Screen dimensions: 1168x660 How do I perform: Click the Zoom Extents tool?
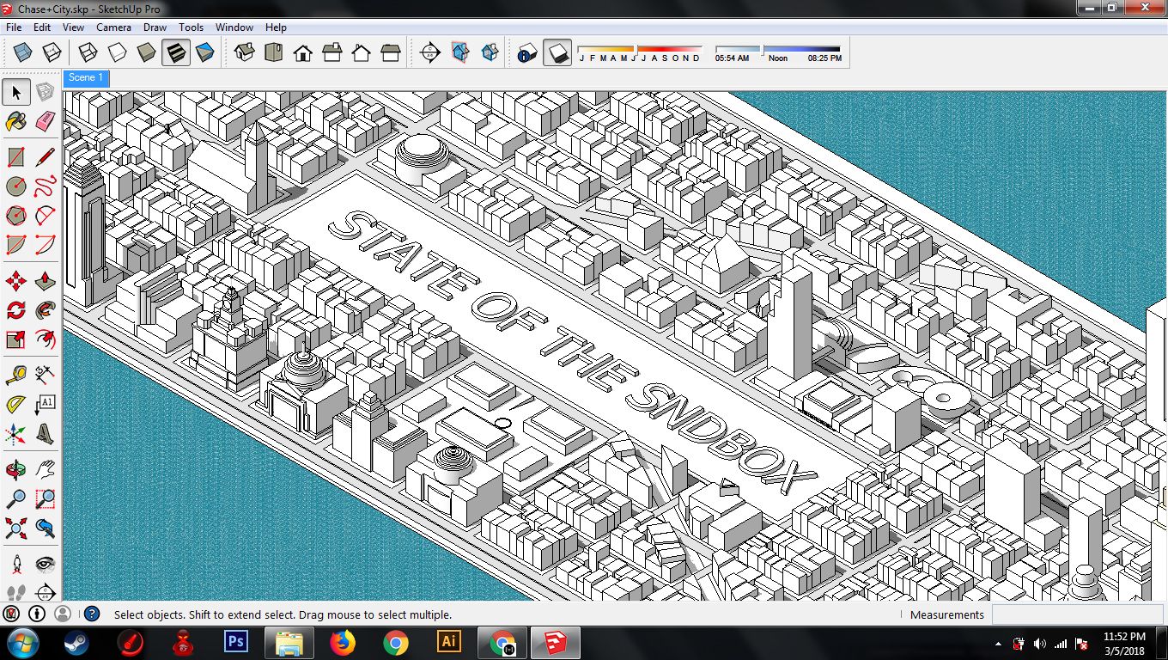click(16, 528)
